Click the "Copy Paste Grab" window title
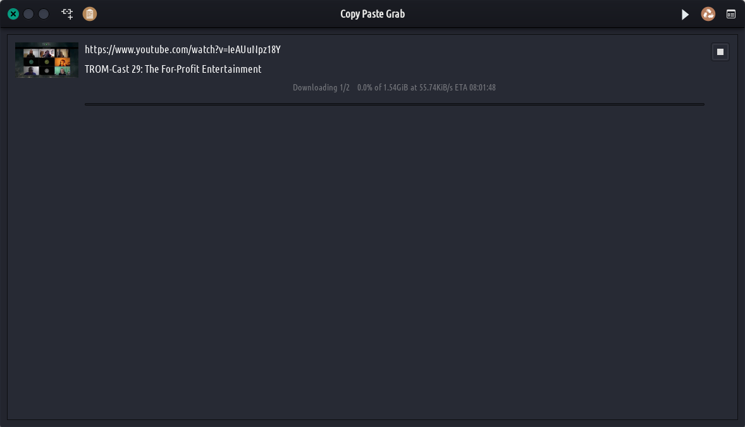Image resolution: width=745 pixels, height=427 pixels. [372, 14]
